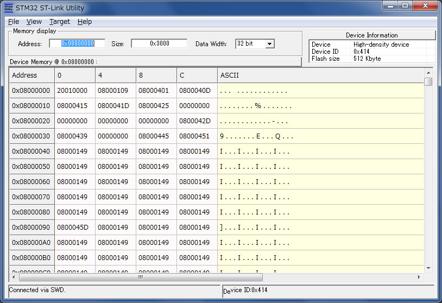
Task: Click the Device Information header button
Action: pyautogui.click(x=372, y=35)
